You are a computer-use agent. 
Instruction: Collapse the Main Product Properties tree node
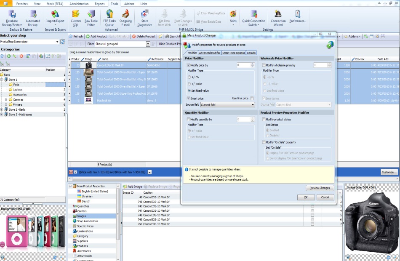pyautogui.click(x=70, y=186)
